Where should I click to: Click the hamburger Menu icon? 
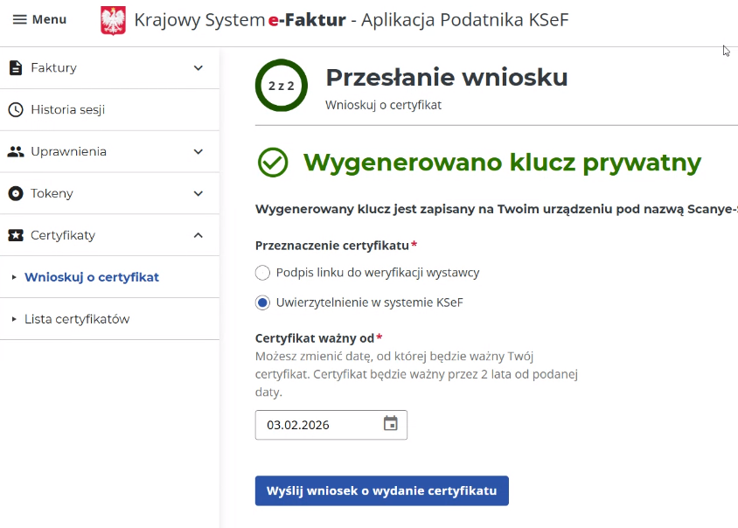tap(19, 19)
